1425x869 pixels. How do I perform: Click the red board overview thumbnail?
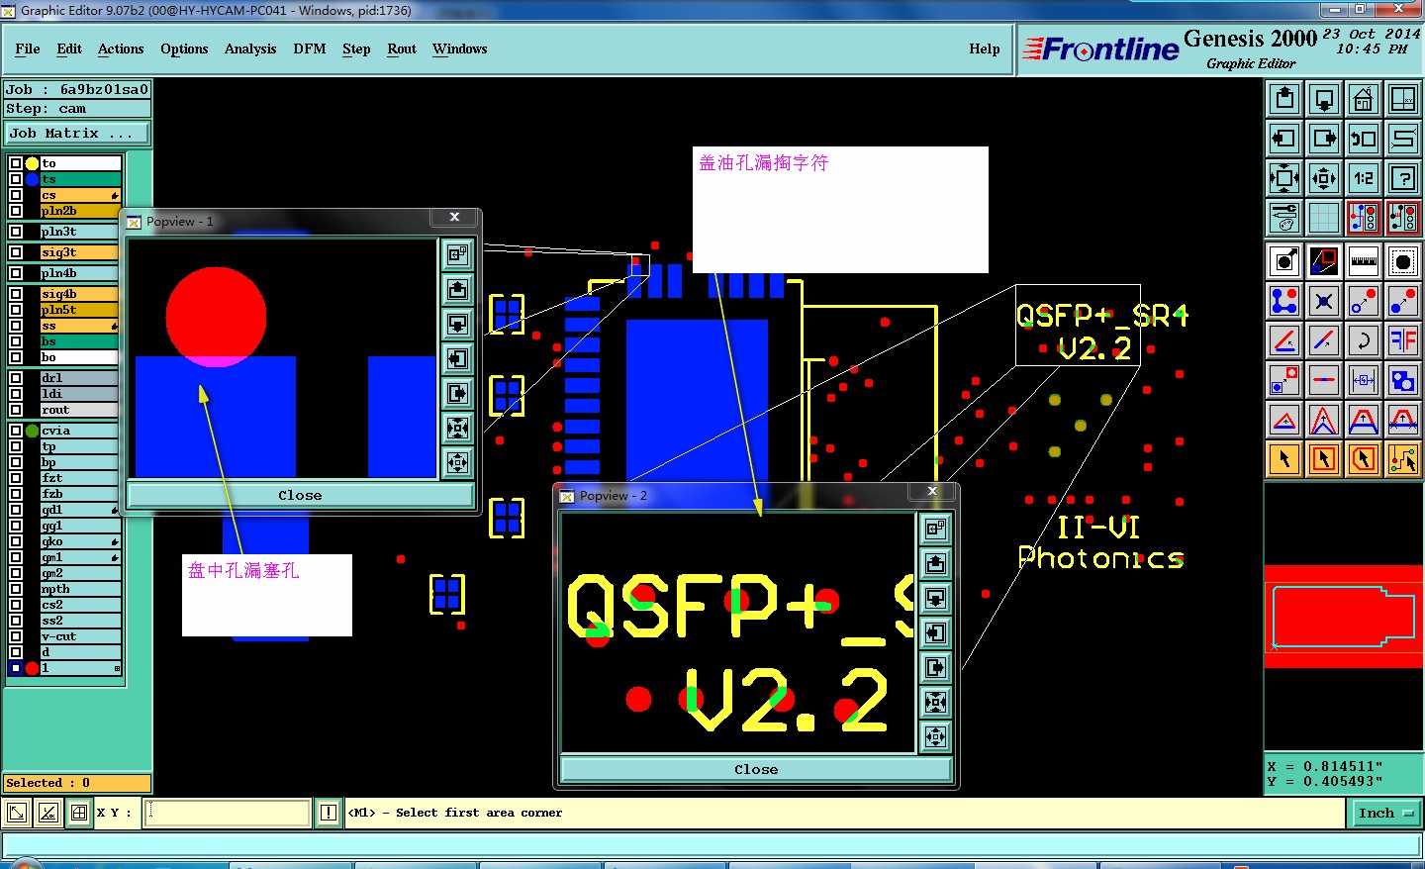point(1344,617)
